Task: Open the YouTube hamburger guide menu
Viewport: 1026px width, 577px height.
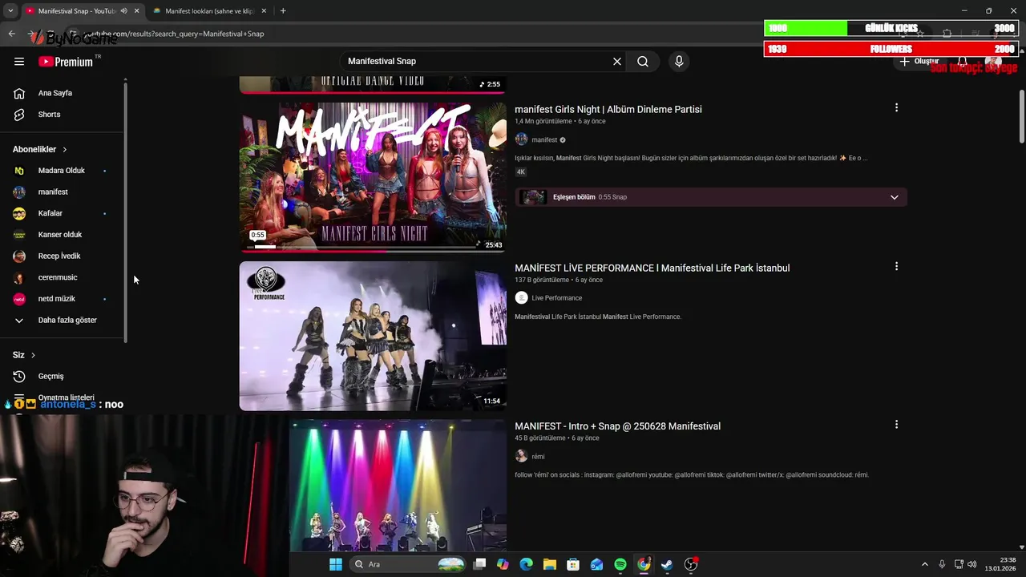Action: pos(19,61)
